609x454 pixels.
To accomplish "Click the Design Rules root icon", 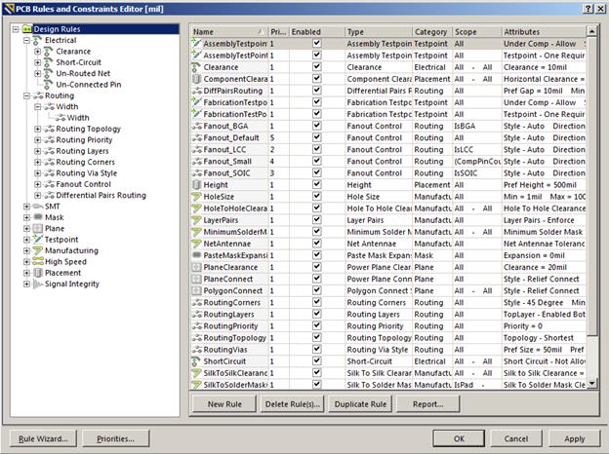I will [x=27, y=29].
